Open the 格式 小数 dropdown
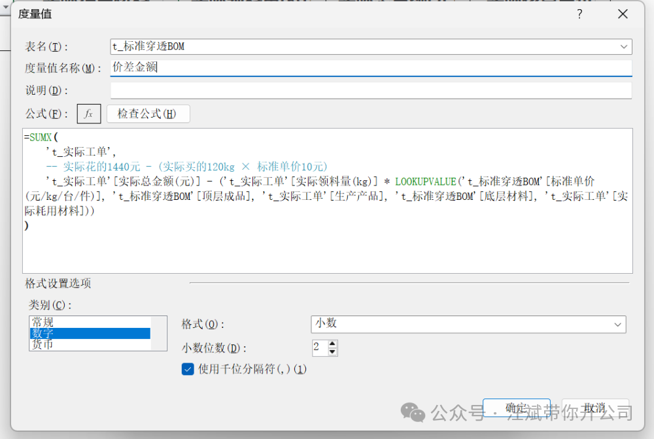Viewport: 654px width, 439px height. [468, 325]
